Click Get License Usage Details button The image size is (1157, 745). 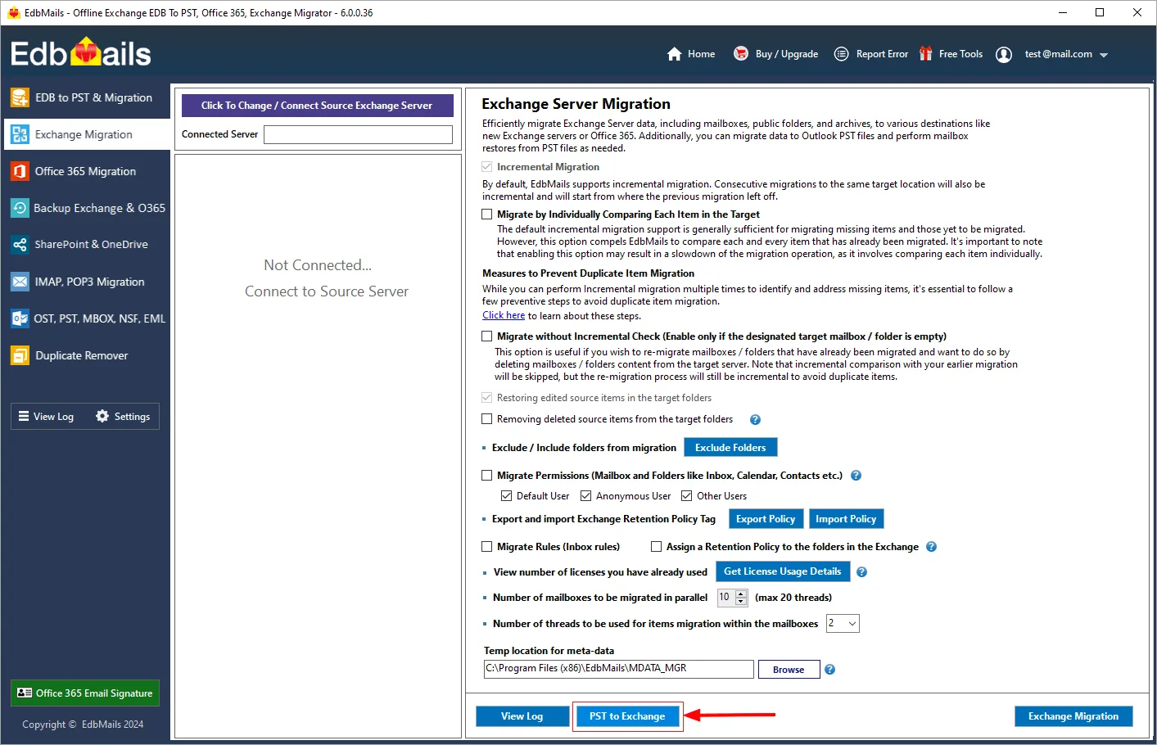click(x=783, y=571)
